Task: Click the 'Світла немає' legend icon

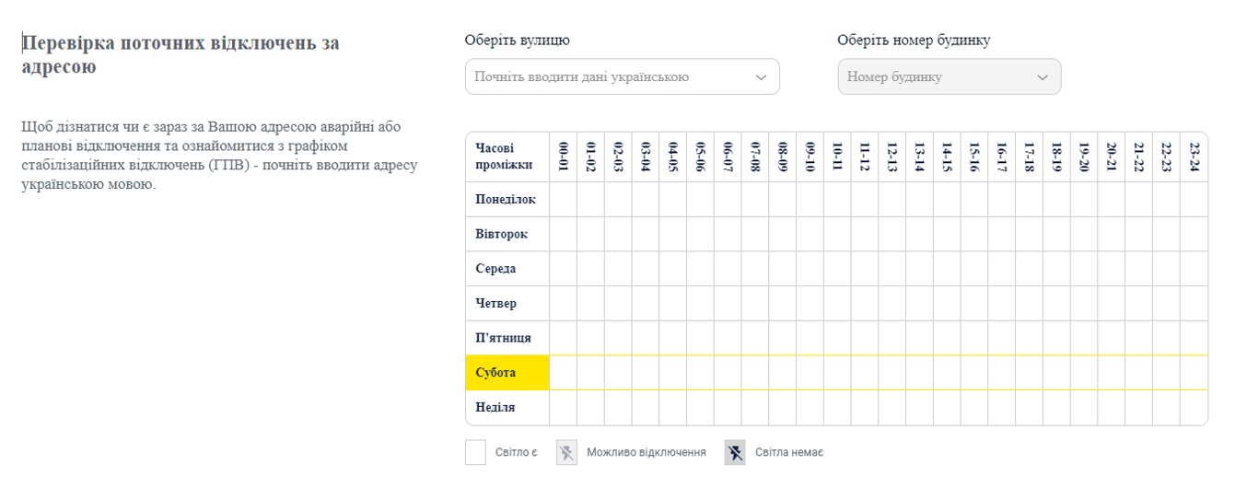Action: [735, 453]
